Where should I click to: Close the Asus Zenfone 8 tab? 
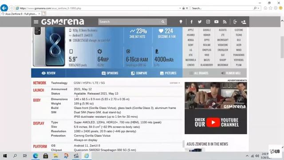tap(39, 14)
